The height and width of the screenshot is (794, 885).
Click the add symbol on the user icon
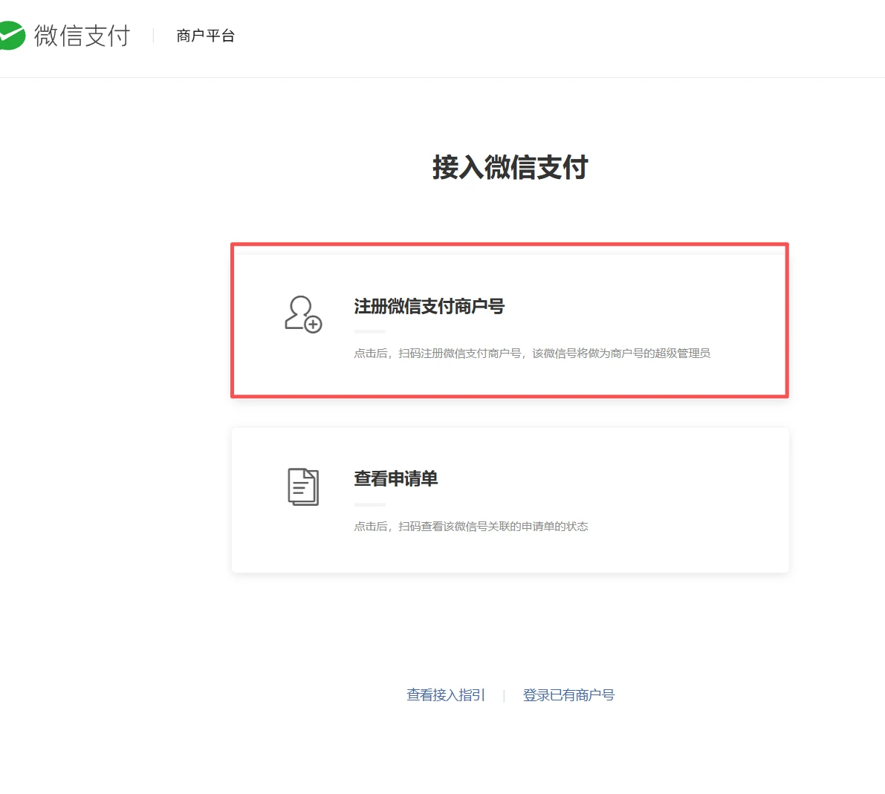pos(313,325)
